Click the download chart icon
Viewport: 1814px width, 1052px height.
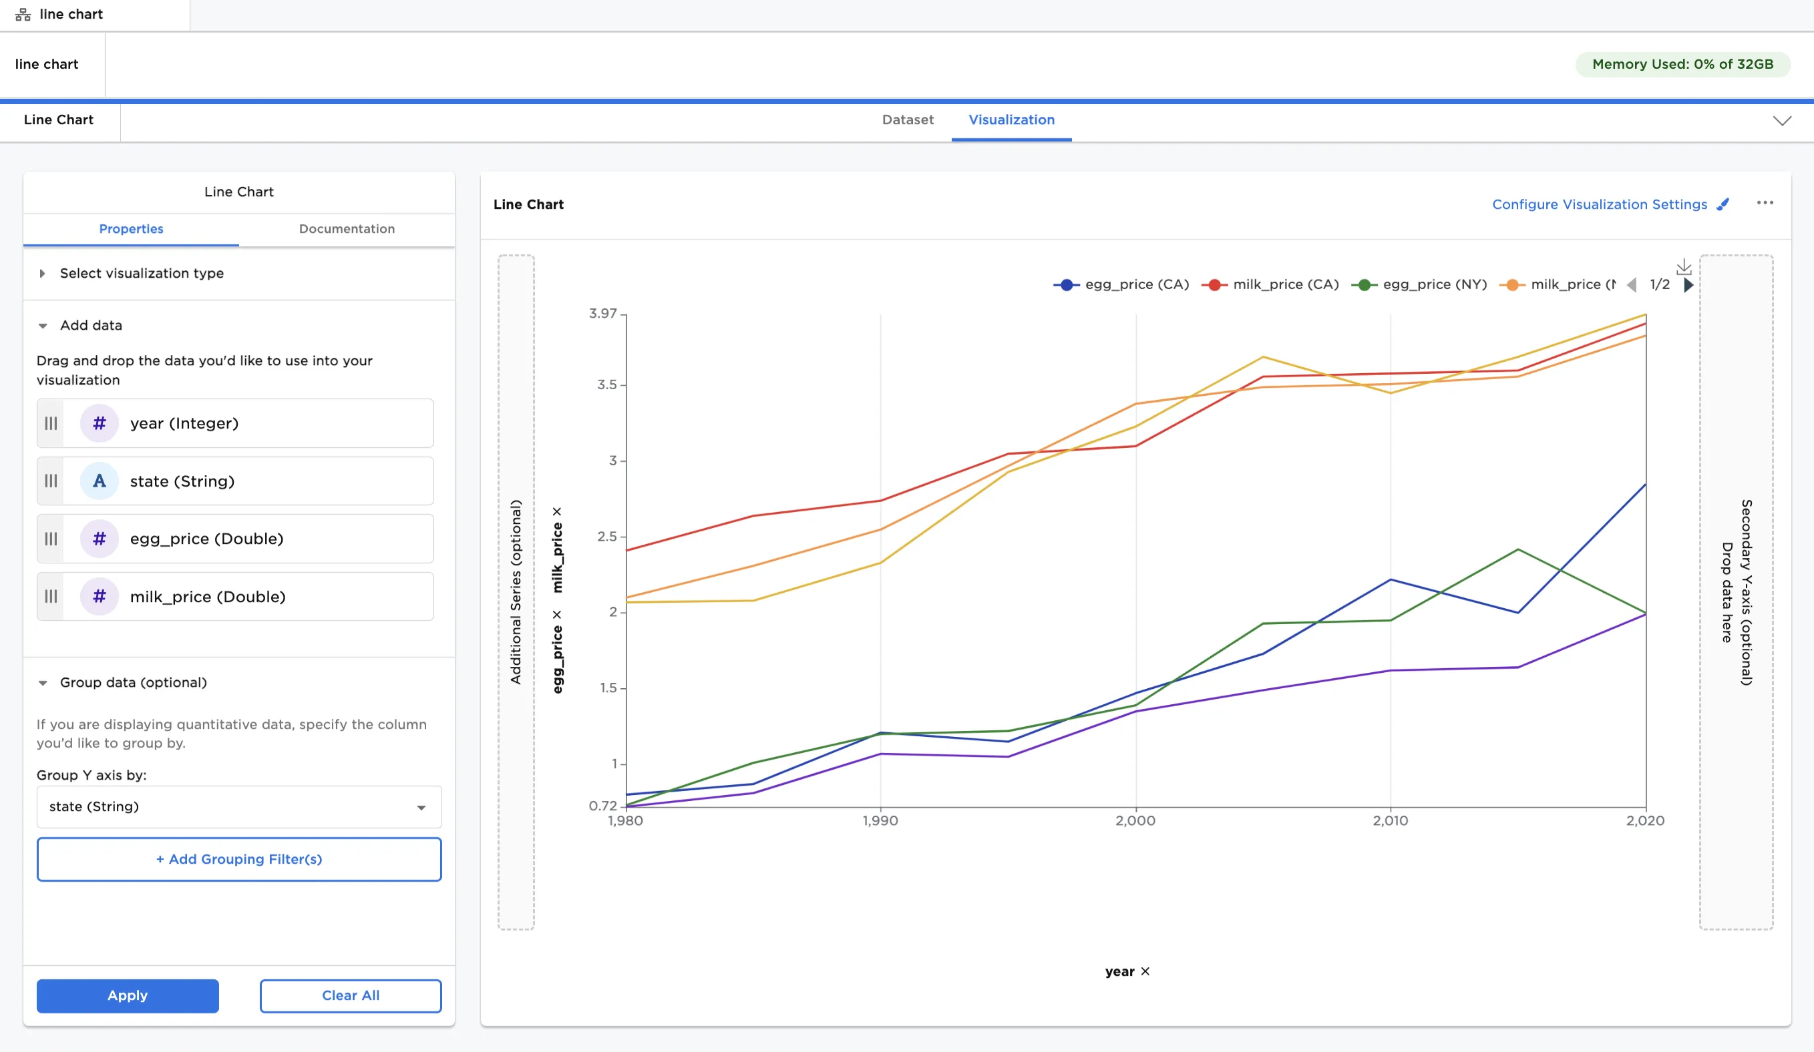[x=1683, y=267]
